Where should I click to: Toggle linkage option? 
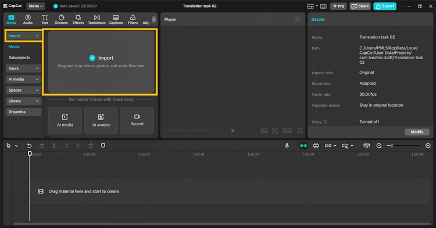tap(328, 146)
